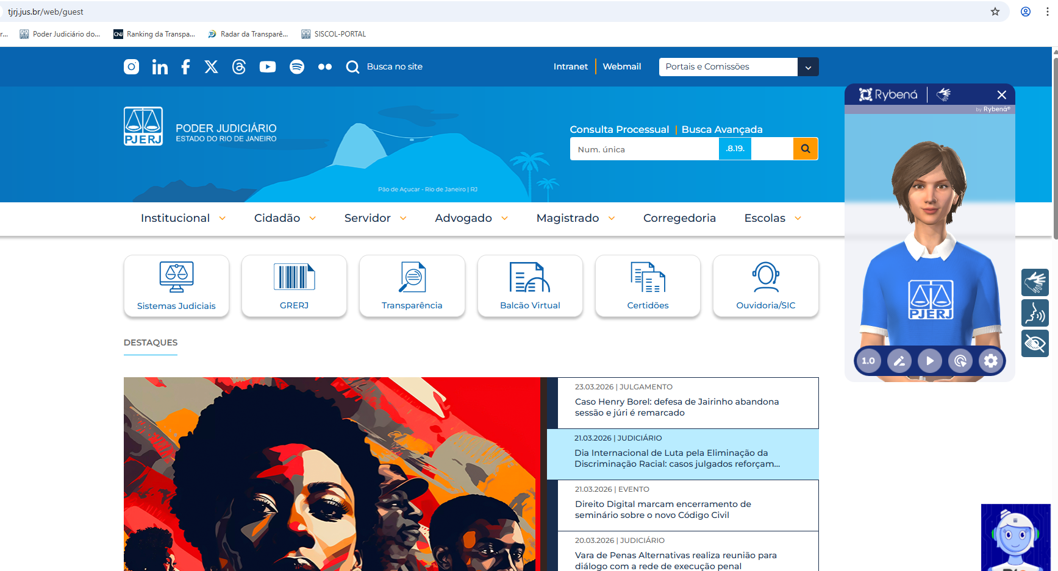
Task: Toggle the visual accessibility crossed-eye button
Action: tap(1035, 344)
